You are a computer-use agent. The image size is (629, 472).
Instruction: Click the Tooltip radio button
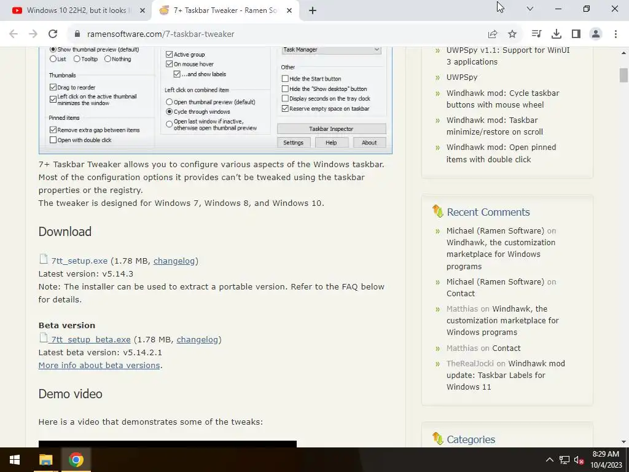pyautogui.click(x=77, y=59)
